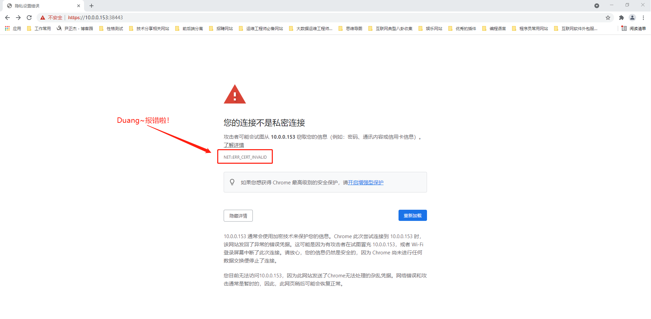Open the extensions puzzle icon

point(621,18)
